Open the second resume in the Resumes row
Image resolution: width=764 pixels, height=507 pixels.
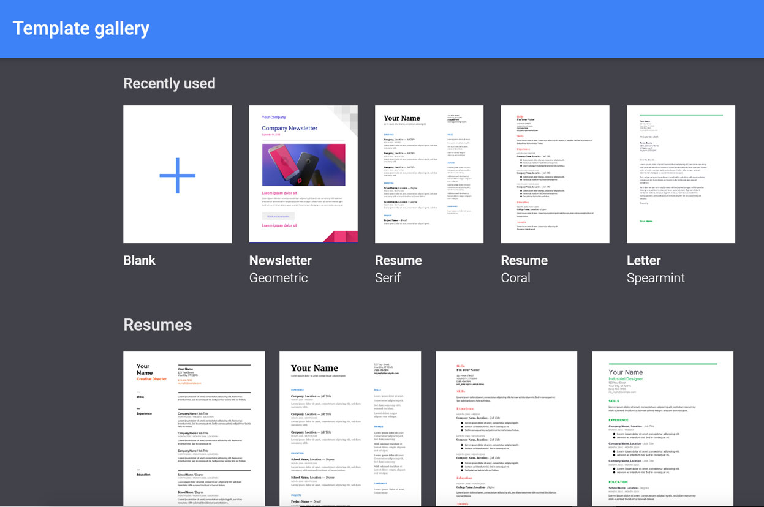coord(350,429)
